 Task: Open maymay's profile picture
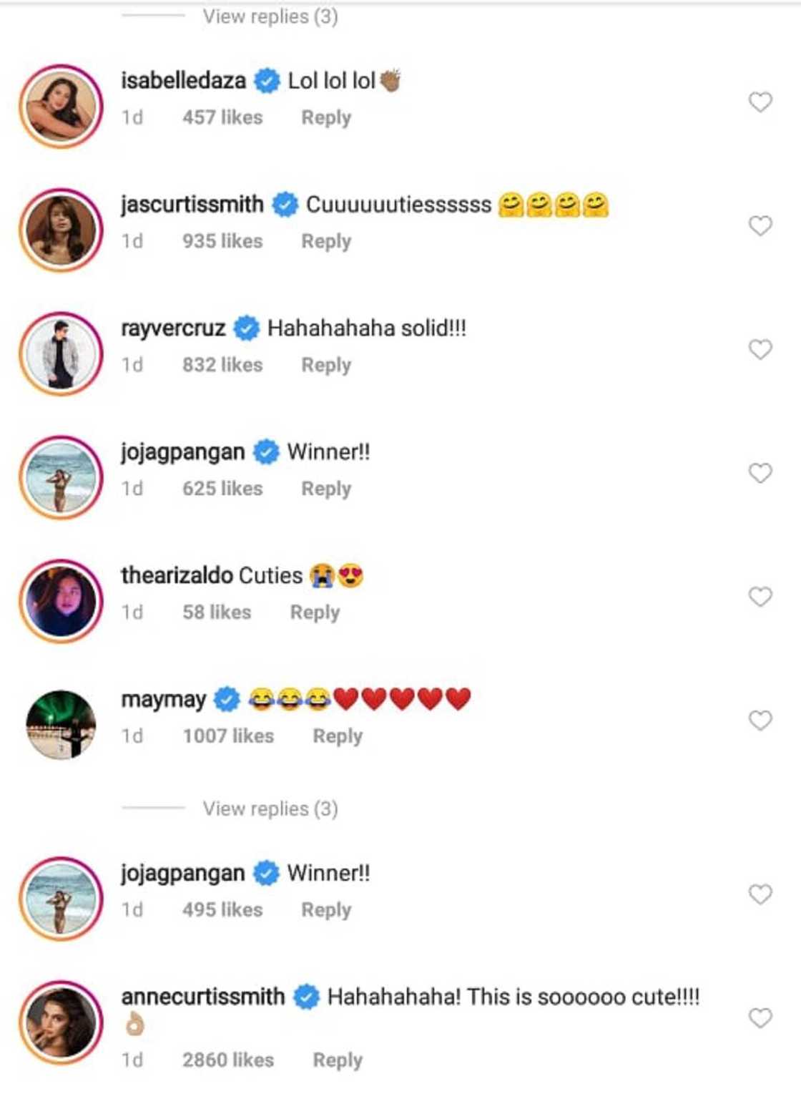click(x=61, y=725)
